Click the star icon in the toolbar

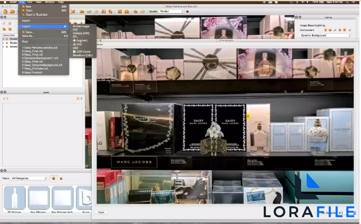tap(96, 11)
